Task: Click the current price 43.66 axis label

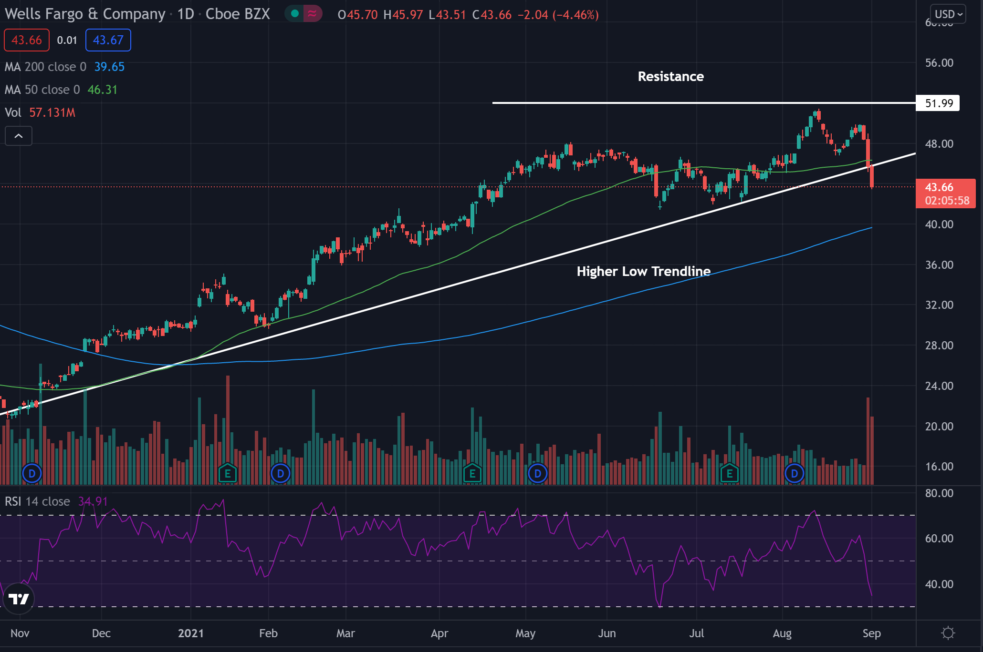Action: pyautogui.click(x=945, y=194)
